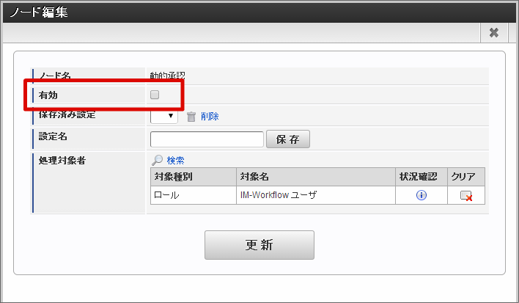Image resolution: width=519 pixels, height=303 pixels.
Task: Click the 設定名 label
Action: [x=53, y=136]
